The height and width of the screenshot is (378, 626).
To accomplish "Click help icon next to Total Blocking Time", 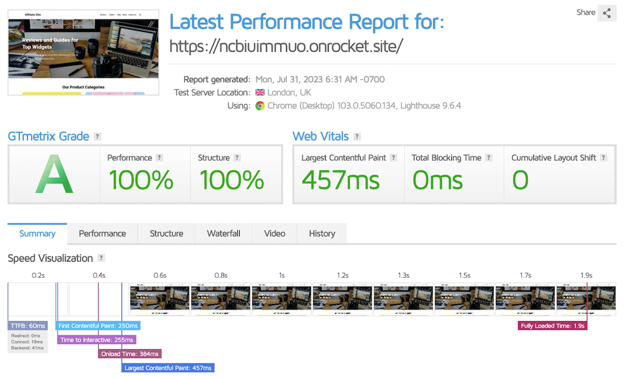I will pyautogui.click(x=488, y=158).
